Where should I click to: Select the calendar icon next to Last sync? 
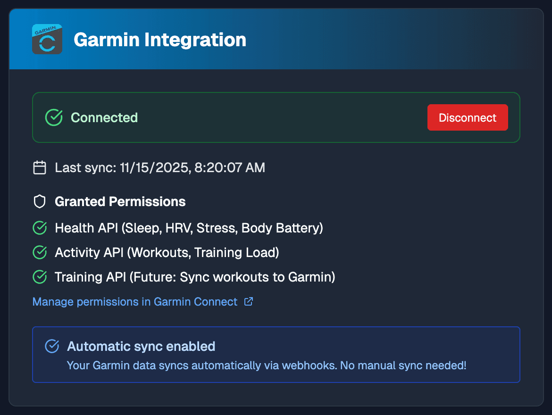(40, 167)
